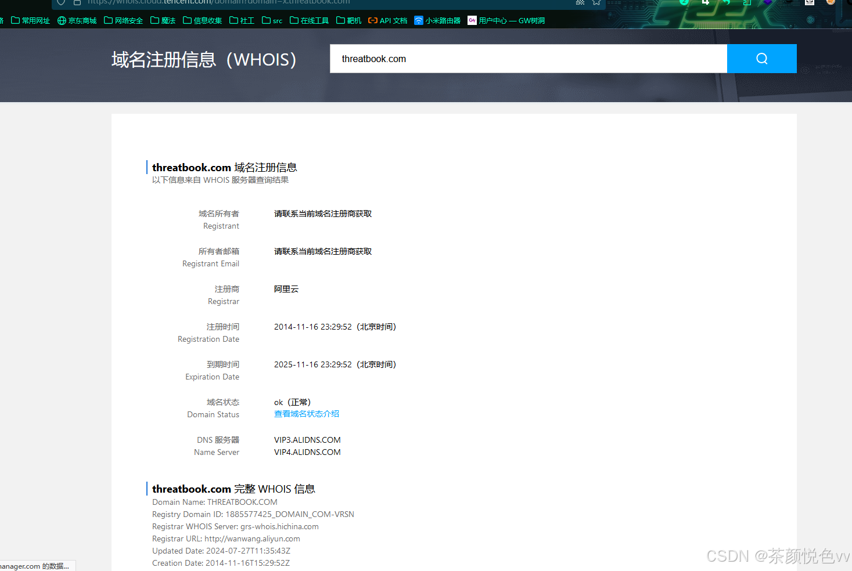Click the Updated Date 2024-07-27 line

[221, 551]
